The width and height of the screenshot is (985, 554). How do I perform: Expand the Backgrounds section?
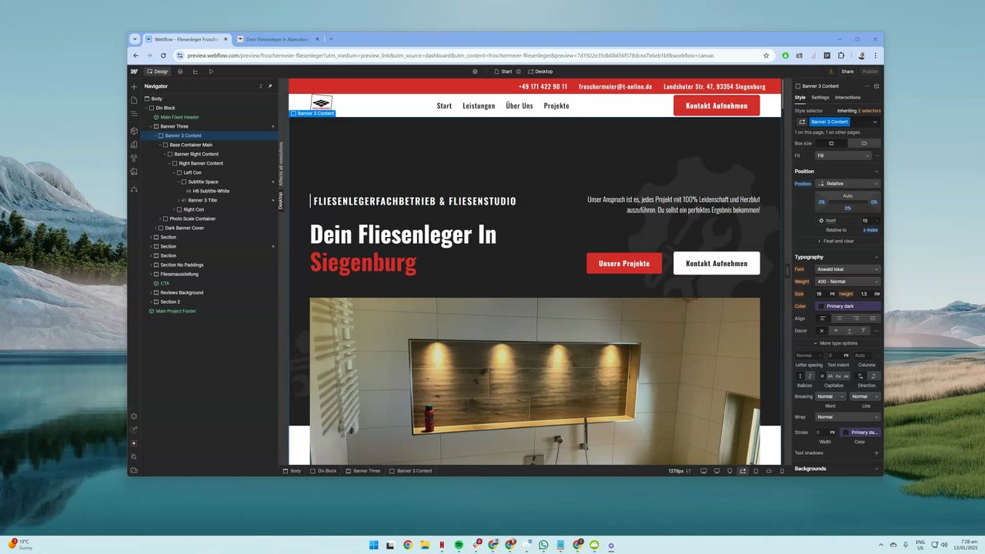[838, 469]
